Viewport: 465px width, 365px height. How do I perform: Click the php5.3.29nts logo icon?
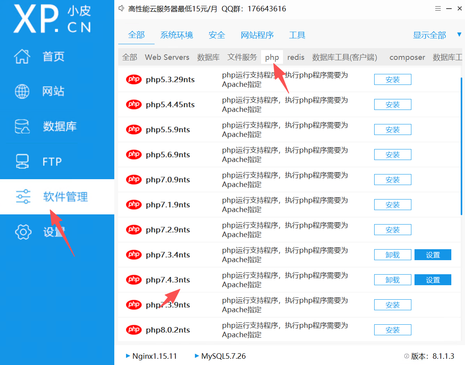click(x=134, y=80)
